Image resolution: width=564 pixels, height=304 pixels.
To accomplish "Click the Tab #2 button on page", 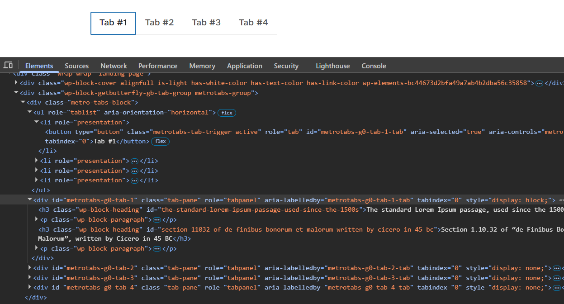I will (x=159, y=23).
